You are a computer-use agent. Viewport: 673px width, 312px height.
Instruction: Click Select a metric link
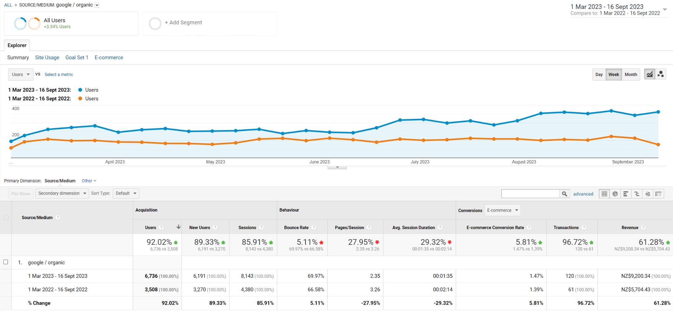pyautogui.click(x=59, y=74)
